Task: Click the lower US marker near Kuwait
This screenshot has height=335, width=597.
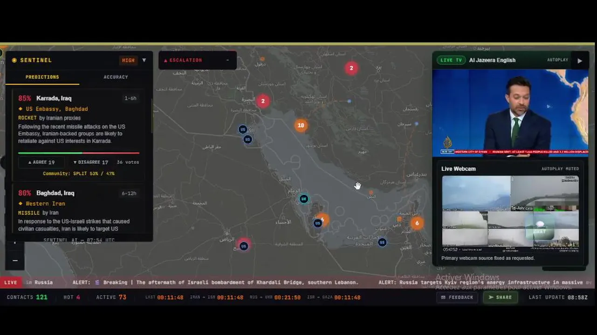Action: click(248, 139)
